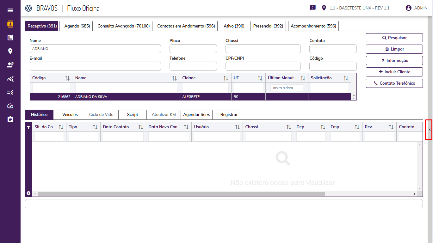Sort history by Chassi column

tap(288, 127)
